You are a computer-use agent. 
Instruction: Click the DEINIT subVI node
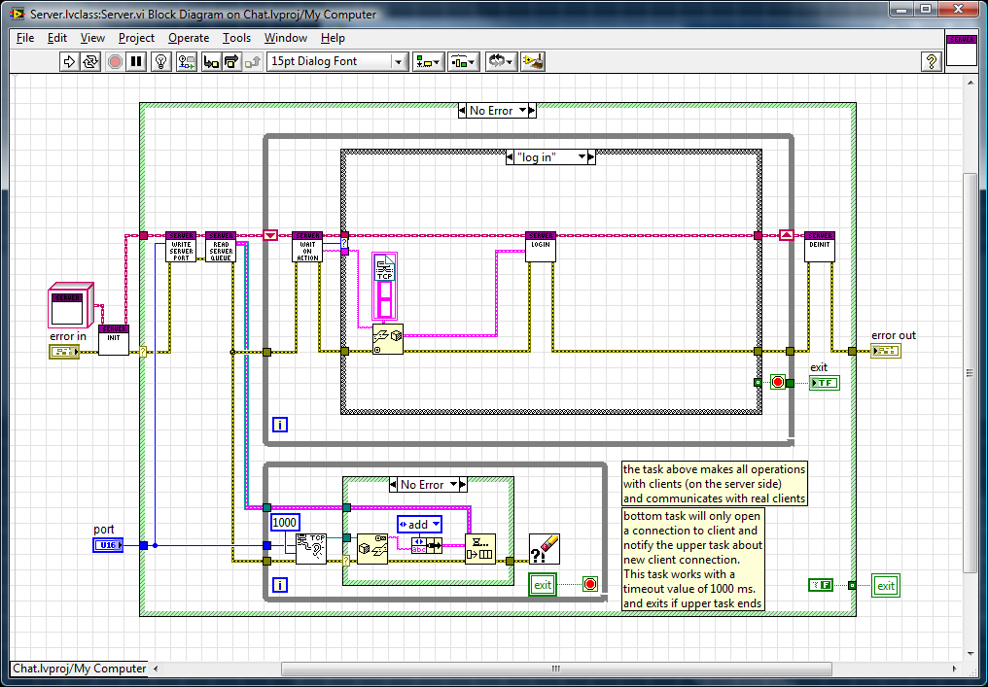[820, 246]
